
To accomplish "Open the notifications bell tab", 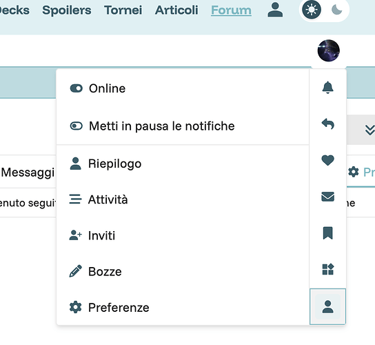I will [327, 88].
